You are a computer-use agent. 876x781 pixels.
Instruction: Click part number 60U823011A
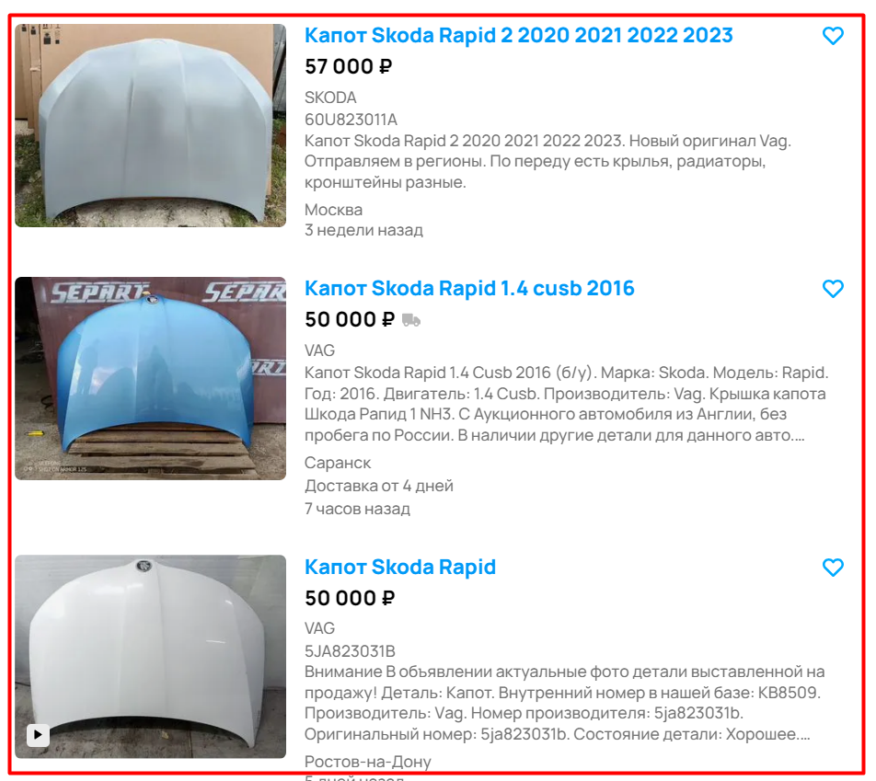[x=351, y=120]
